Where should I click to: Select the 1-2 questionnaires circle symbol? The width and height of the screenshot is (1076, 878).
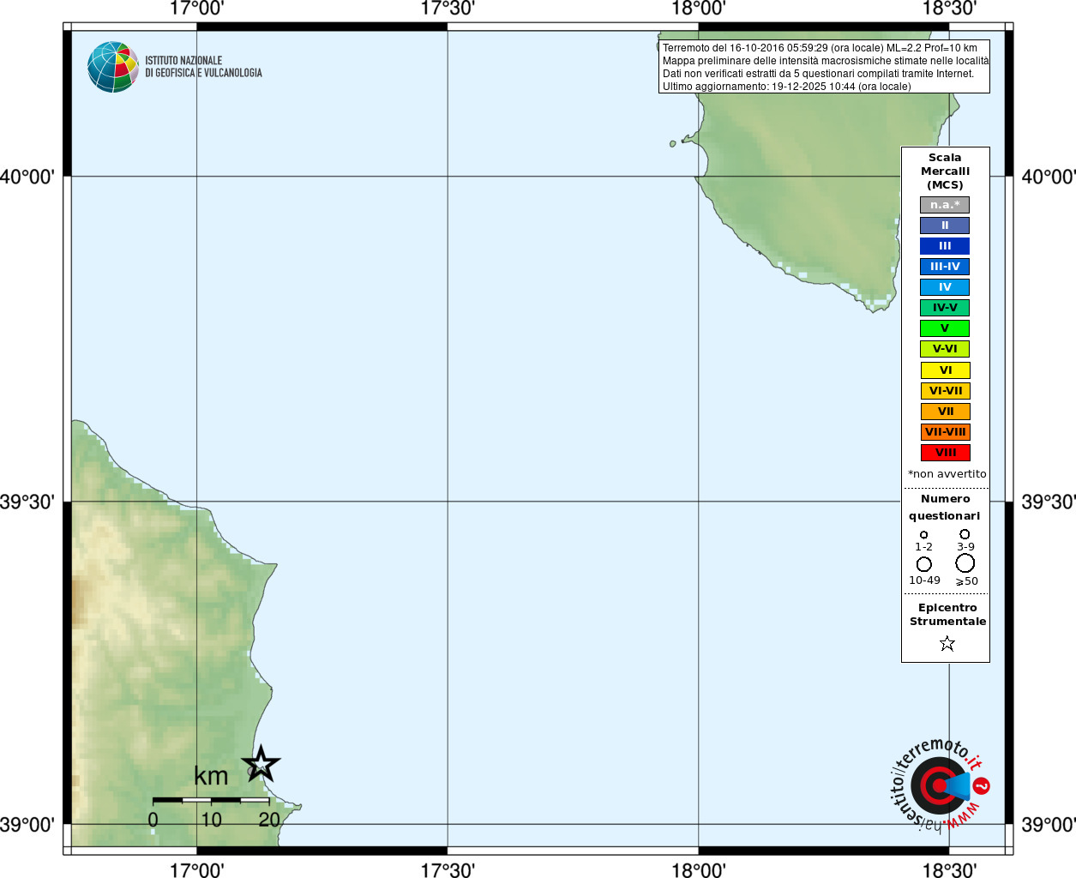(923, 535)
